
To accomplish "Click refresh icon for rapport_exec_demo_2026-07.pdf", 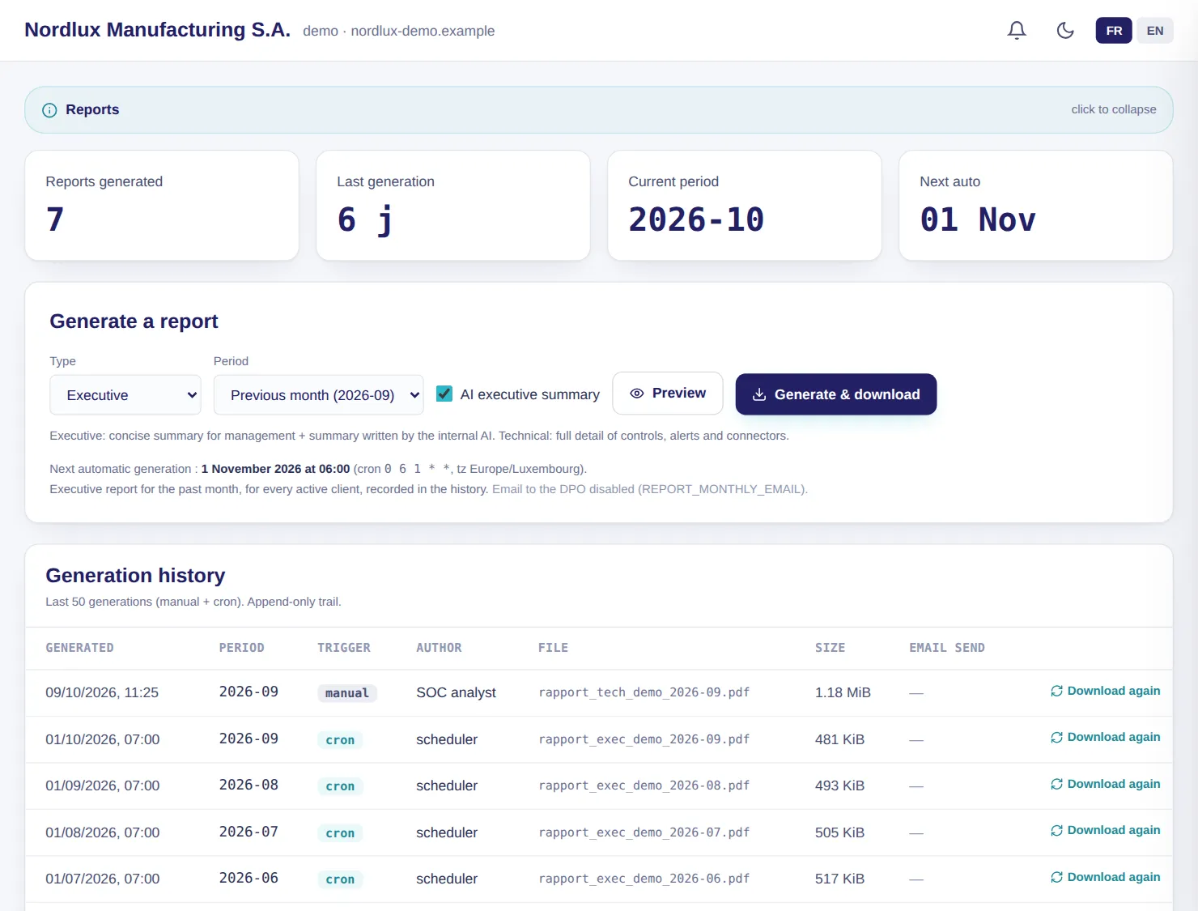I will pos(1056,830).
